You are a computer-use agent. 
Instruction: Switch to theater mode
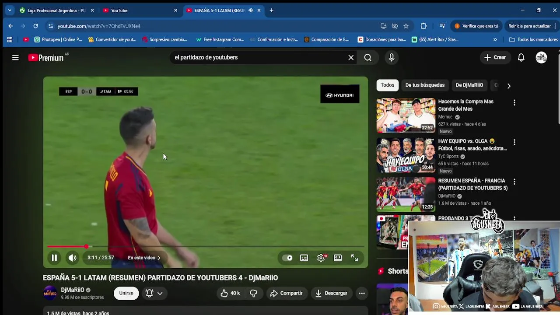[x=338, y=258]
